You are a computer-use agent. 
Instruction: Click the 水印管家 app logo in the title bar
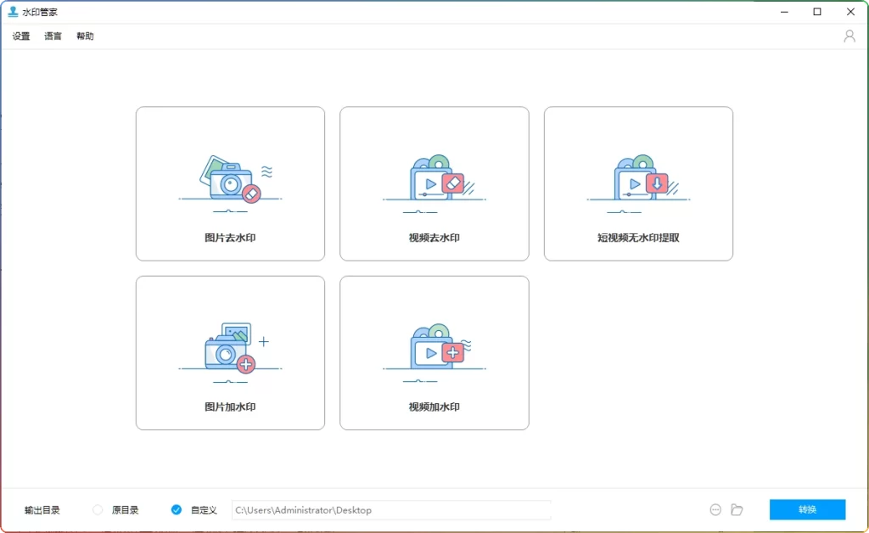(10, 11)
